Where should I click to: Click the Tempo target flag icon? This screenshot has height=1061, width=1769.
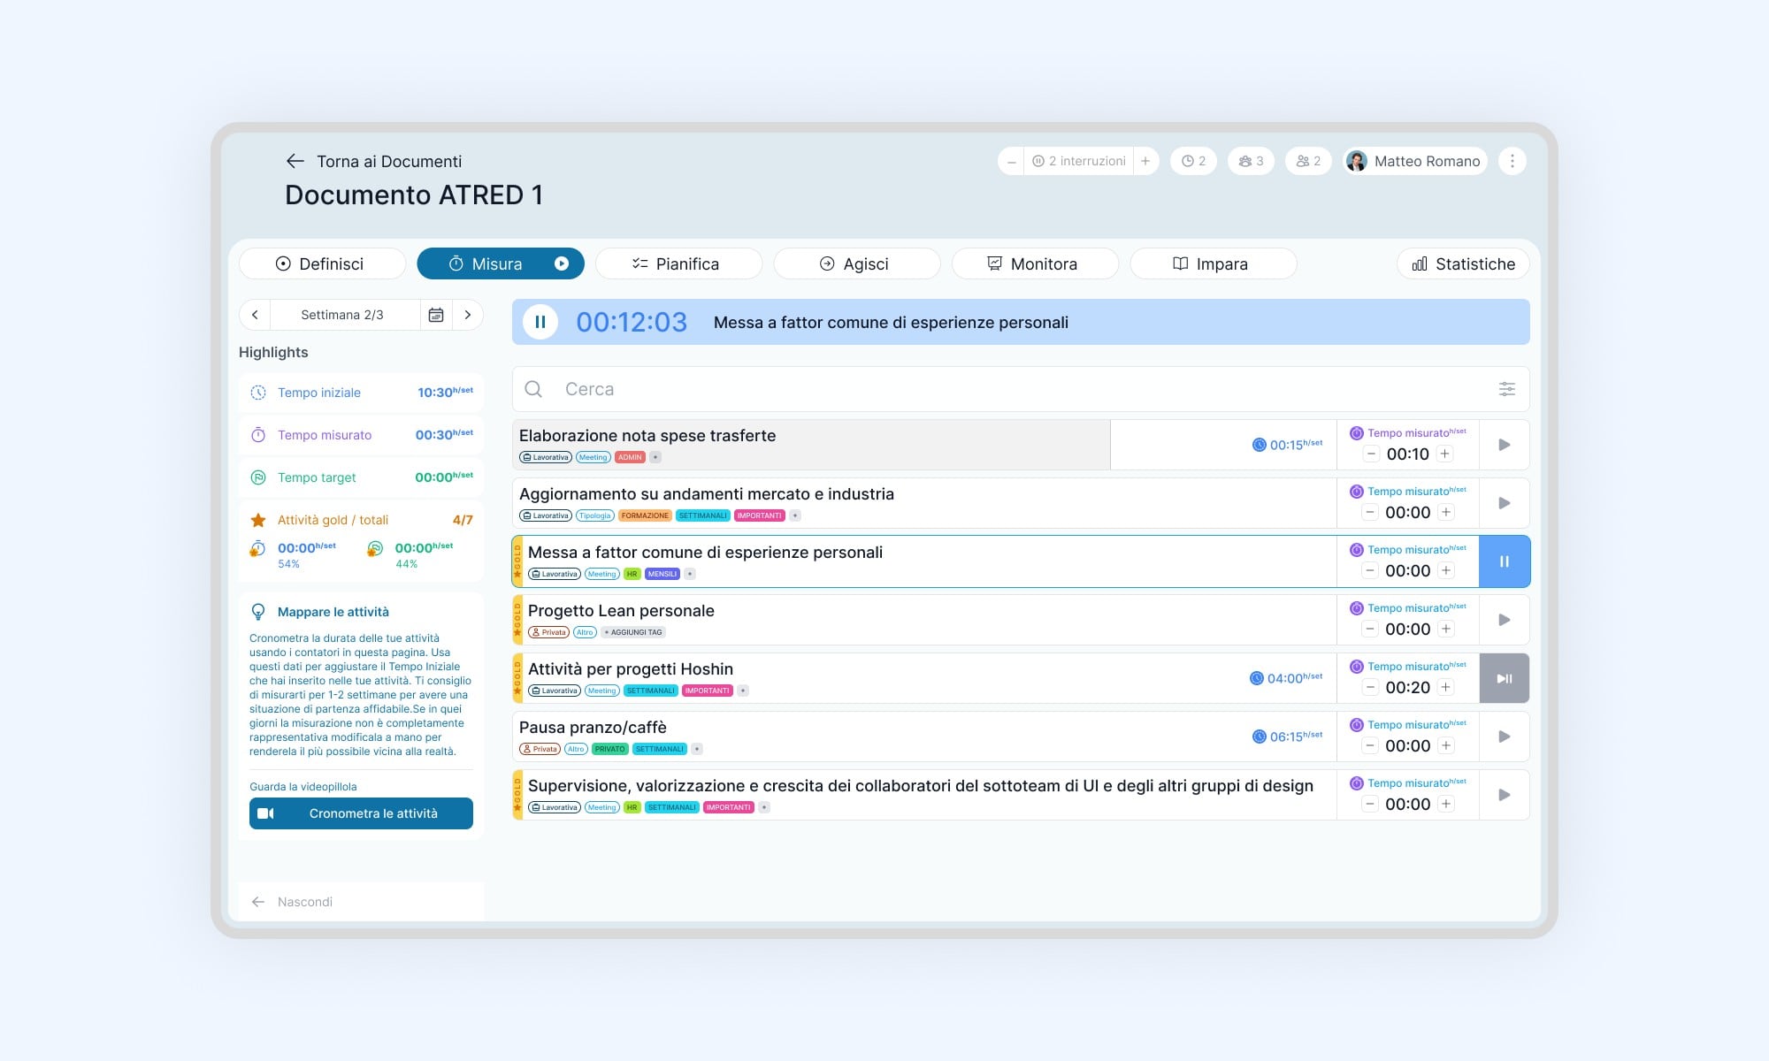tap(258, 477)
